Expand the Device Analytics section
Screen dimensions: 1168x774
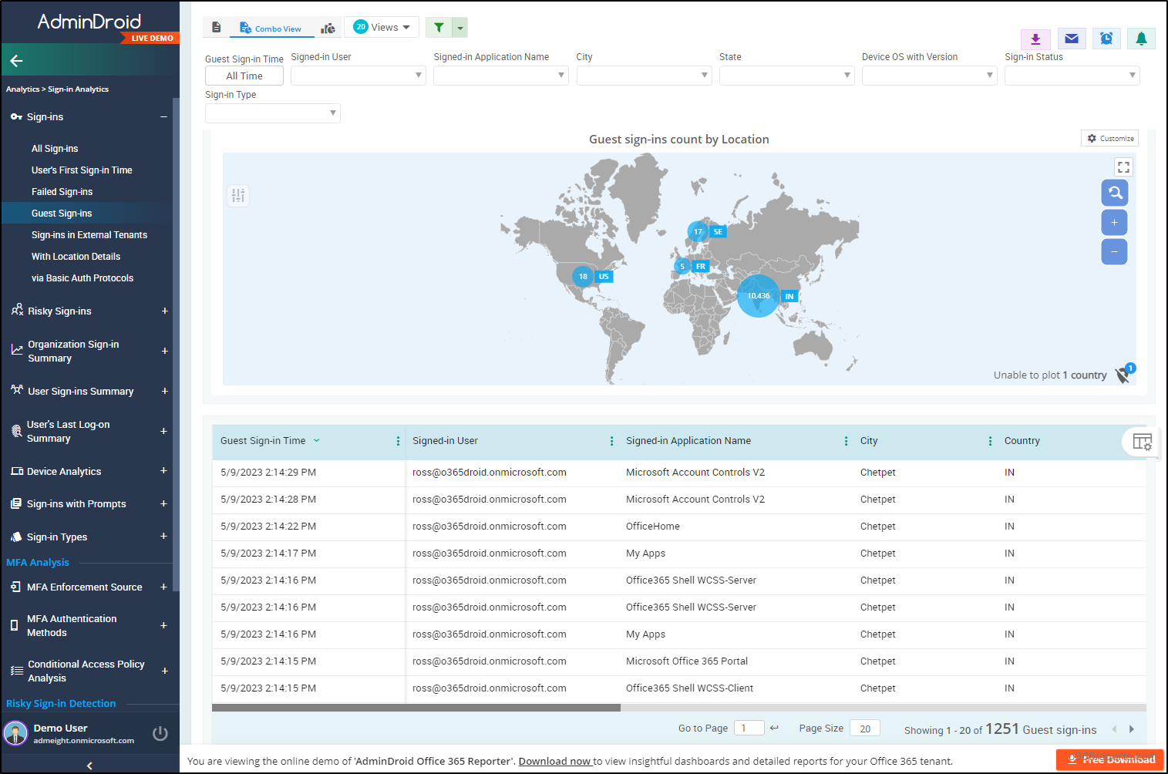pos(163,470)
